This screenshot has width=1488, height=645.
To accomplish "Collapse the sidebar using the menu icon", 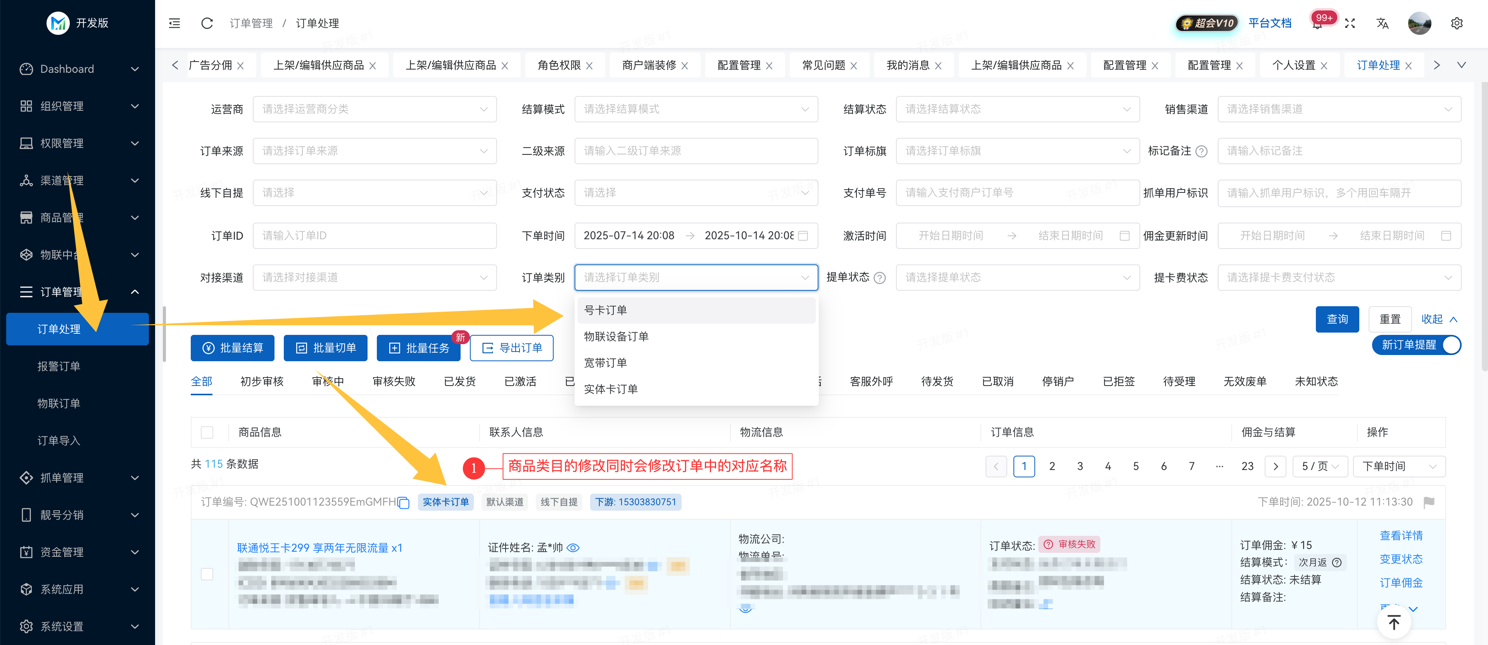I will (174, 23).
